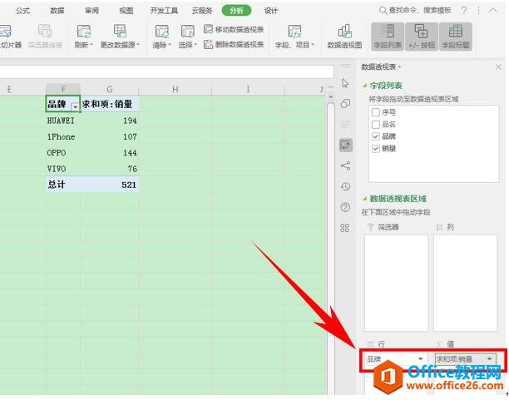The image size is (509, 400).
Task: Click the formula bar input field
Action: click(167, 72)
